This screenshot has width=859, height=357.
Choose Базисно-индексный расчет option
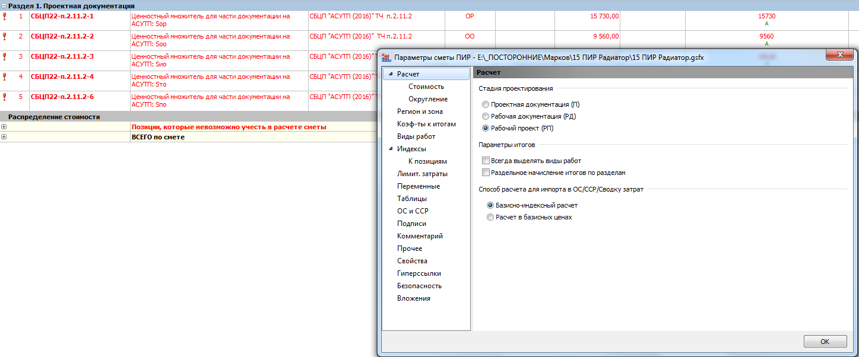click(x=490, y=205)
